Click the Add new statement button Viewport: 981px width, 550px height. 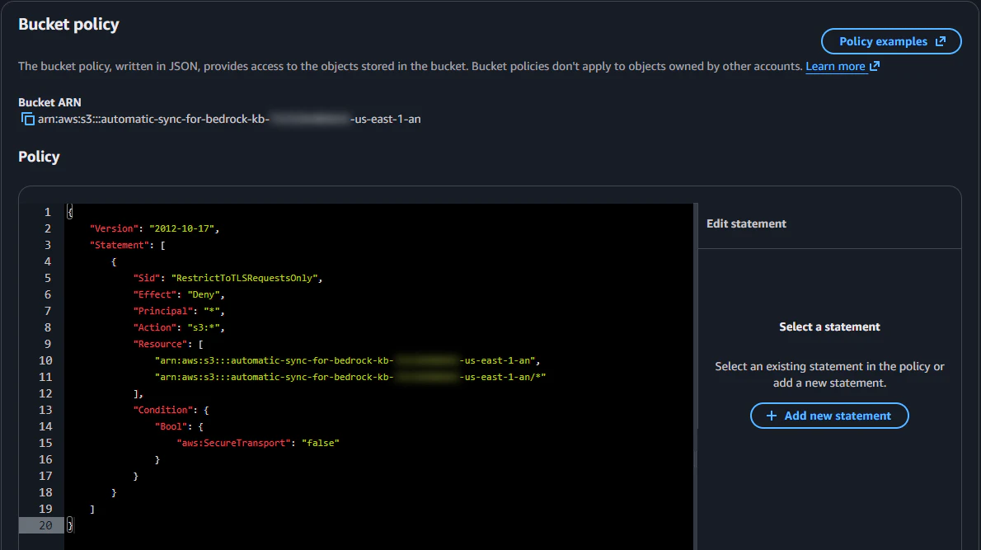pyautogui.click(x=829, y=416)
